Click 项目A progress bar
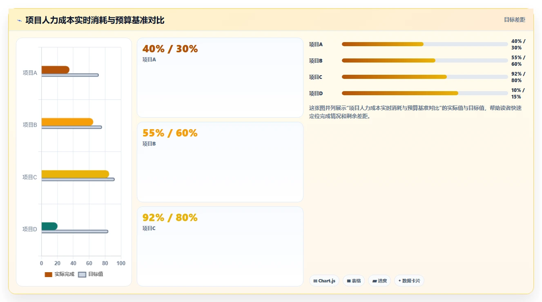Image resolution: width=542 pixels, height=302 pixels. tap(425, 44)
